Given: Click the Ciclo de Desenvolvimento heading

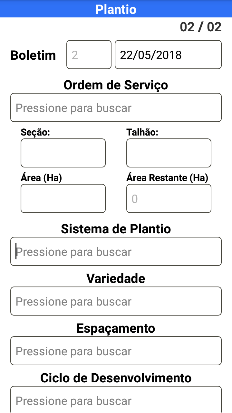Looking at the screenshot, I should (x=116, y=378).
